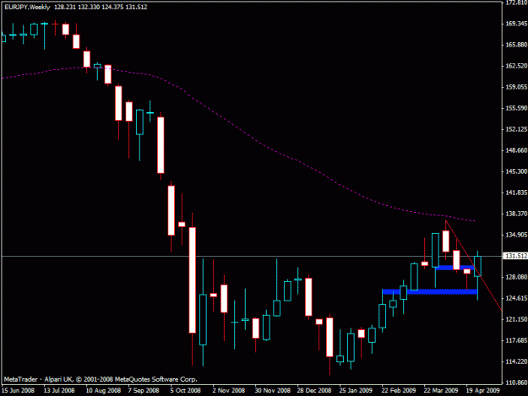The height and width of the screenshot is (396, 528).
Task: Click the 114.220 price scale label
Action: 516,361
